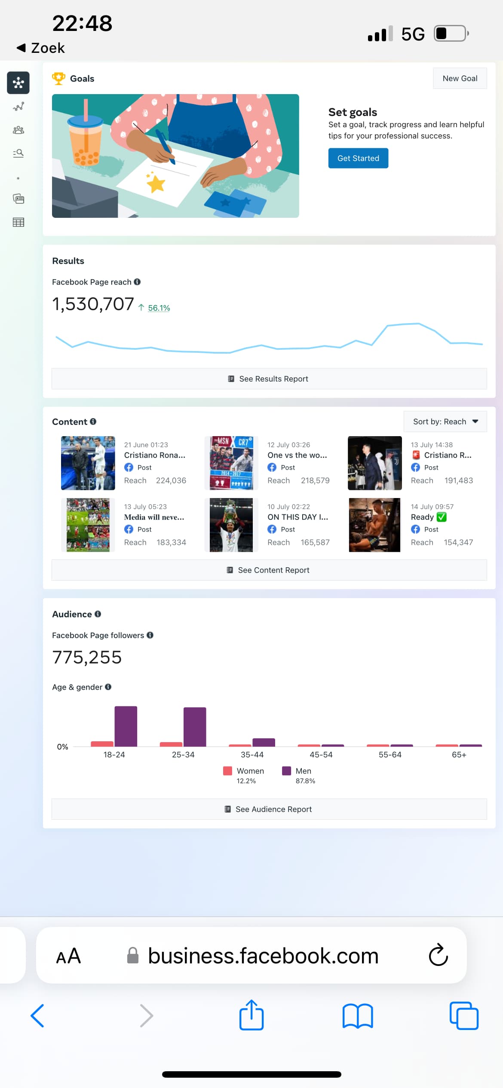
Task: Tap the Safari share icon
Action: [252, 1015]
